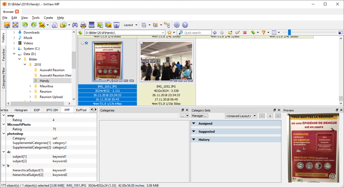Tick the checkbox on IMG_1052.JPG thumbnail

[141, 43]
